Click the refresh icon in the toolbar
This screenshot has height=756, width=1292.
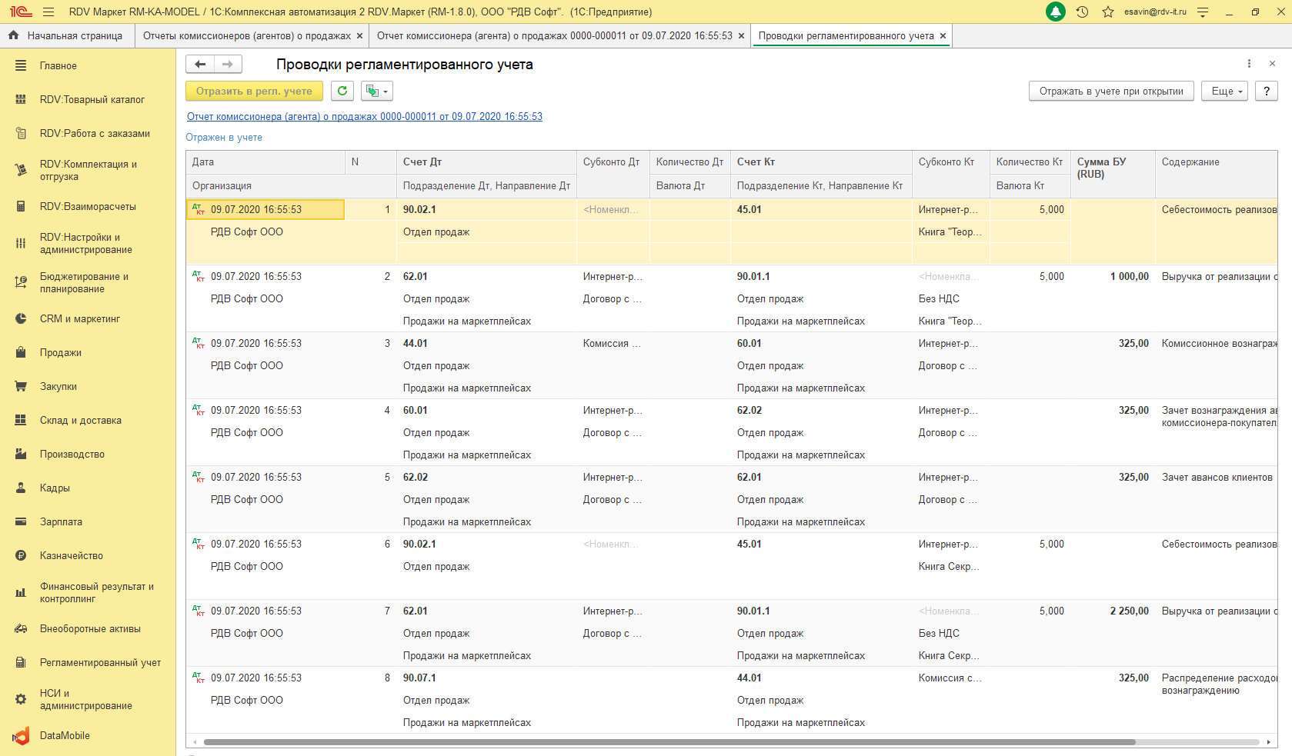coord(342,91)
